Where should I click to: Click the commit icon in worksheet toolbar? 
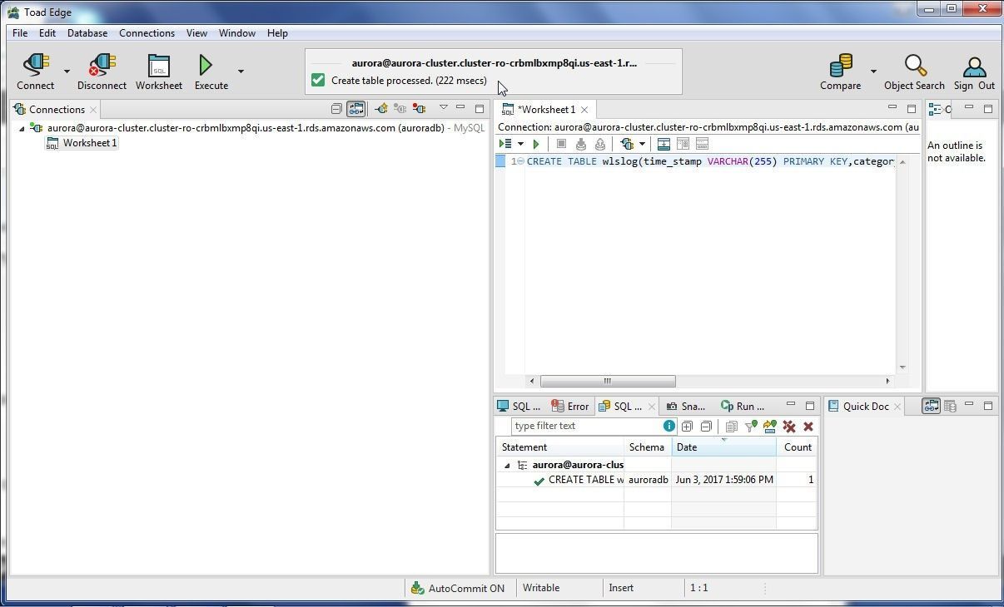click(x=581, y=144)
